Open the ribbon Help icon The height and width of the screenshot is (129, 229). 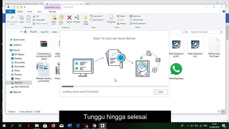pos(224,11)
